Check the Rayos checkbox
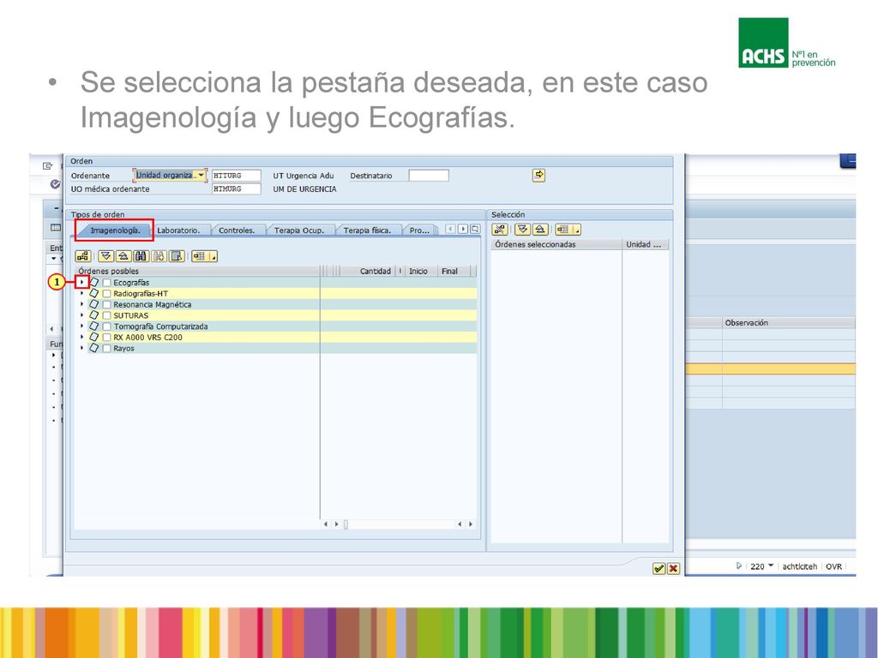The image size is (878, 658). [x=106, y=348]
